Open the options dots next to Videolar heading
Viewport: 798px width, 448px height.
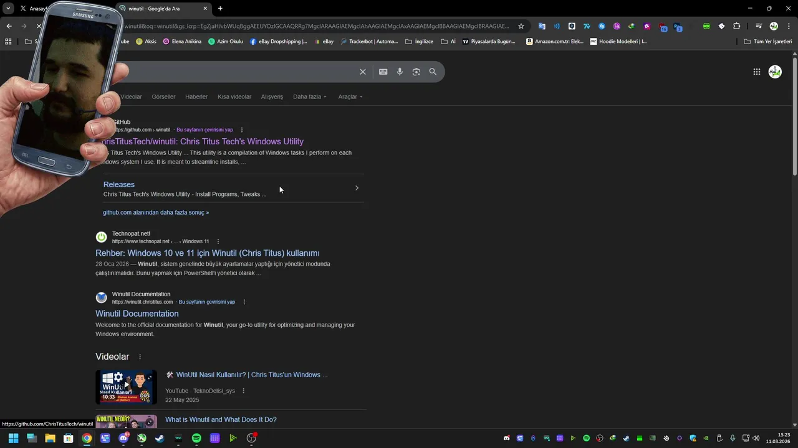[140, 357]
